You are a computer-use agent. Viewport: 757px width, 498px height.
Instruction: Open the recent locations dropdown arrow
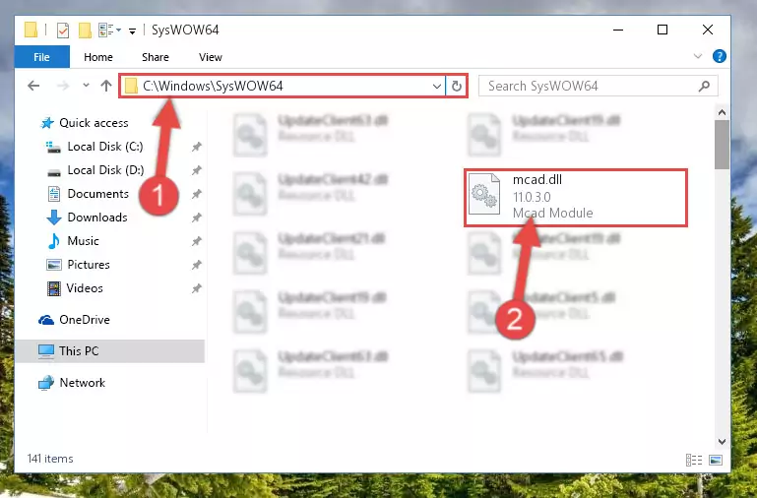pos(86,86)
